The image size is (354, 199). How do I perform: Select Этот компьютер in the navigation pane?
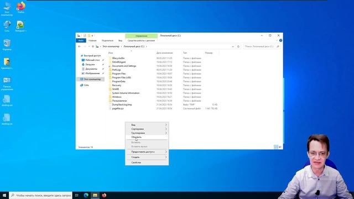(x=90, y=79)
